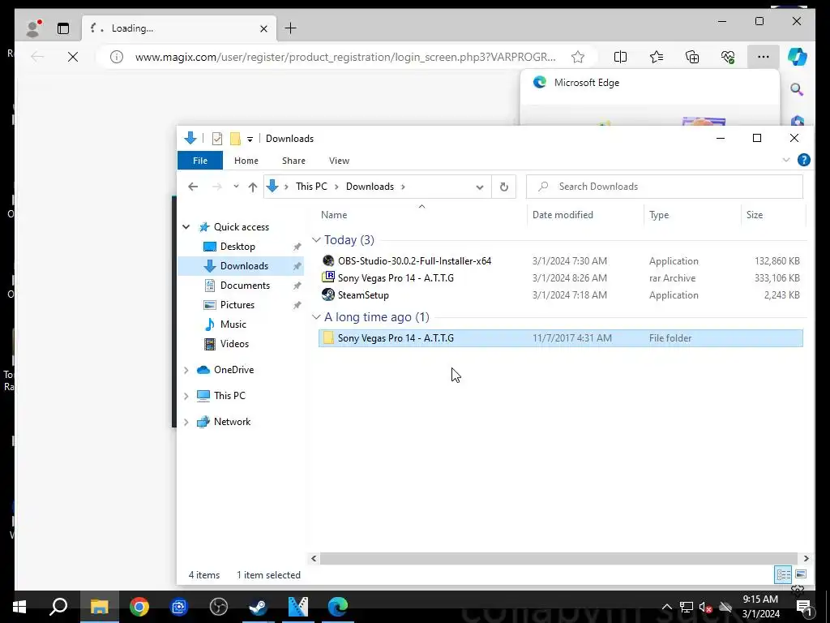Open address bar history dropdown

[x=480, y=187]
